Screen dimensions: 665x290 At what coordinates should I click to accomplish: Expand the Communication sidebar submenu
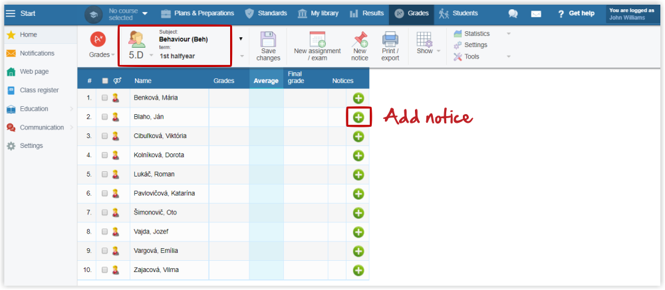pos(71,127)
